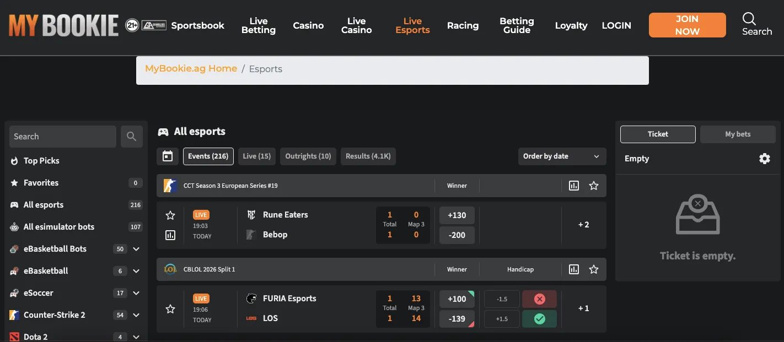Expand the Counter-Strike 2 category chevron

pos(136,315)
